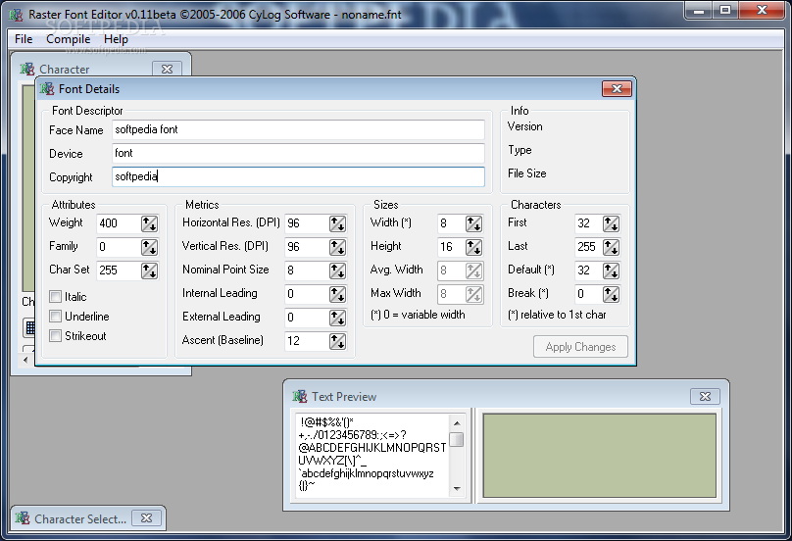Close the minimized Character Select window

coord(146,518)
